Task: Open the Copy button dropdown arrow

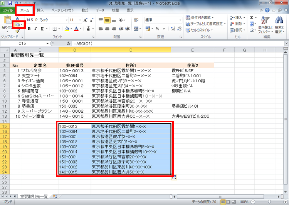Action: click(22, 24)
